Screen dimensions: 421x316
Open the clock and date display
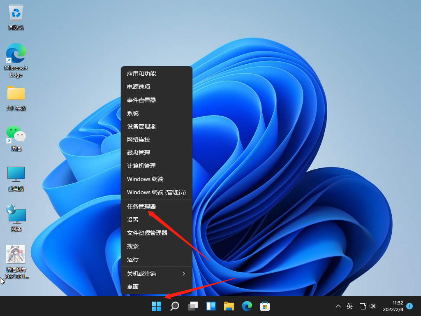pos(392,306)
